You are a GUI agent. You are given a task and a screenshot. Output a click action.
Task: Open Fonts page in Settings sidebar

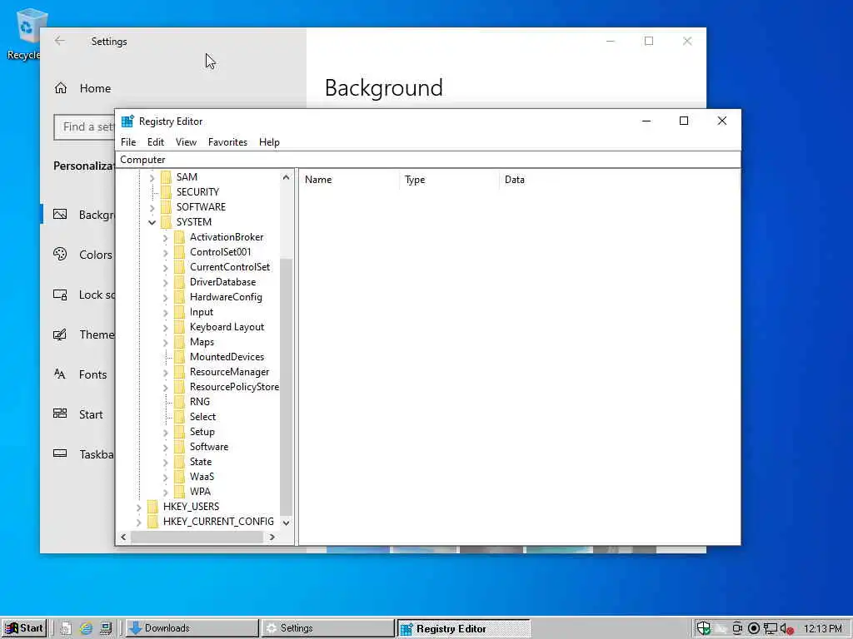(x=80, y=374)
